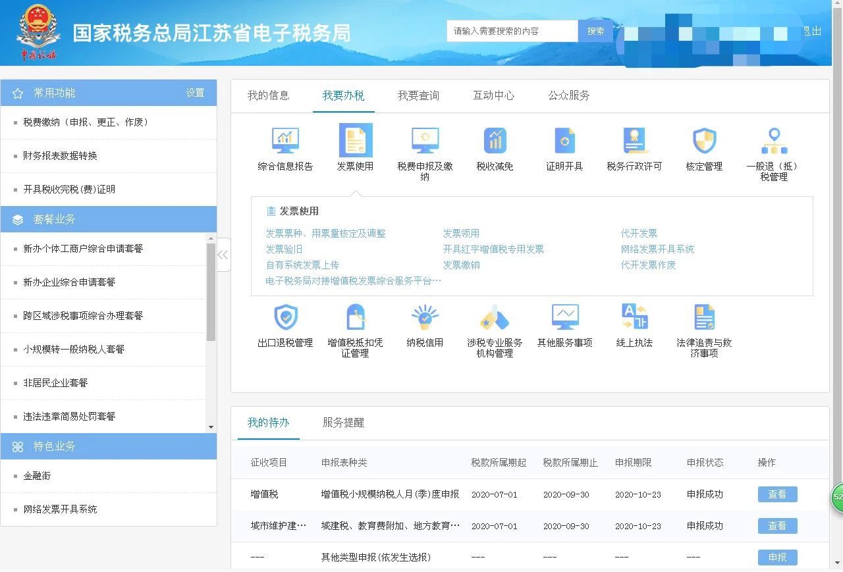Open 违法违章简易处罚套餐
This screenshot has width=843, height=572.
[x=69, y=417]
